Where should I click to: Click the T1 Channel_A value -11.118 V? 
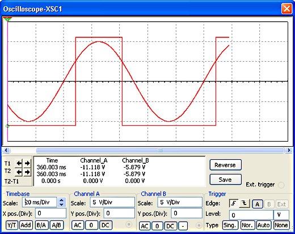(92, 167)
